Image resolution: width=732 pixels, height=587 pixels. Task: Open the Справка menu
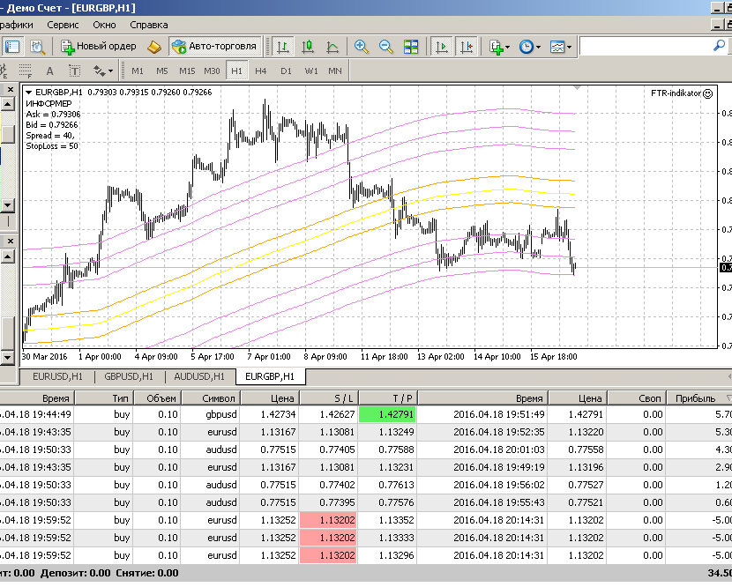click(x=149, y=25)
